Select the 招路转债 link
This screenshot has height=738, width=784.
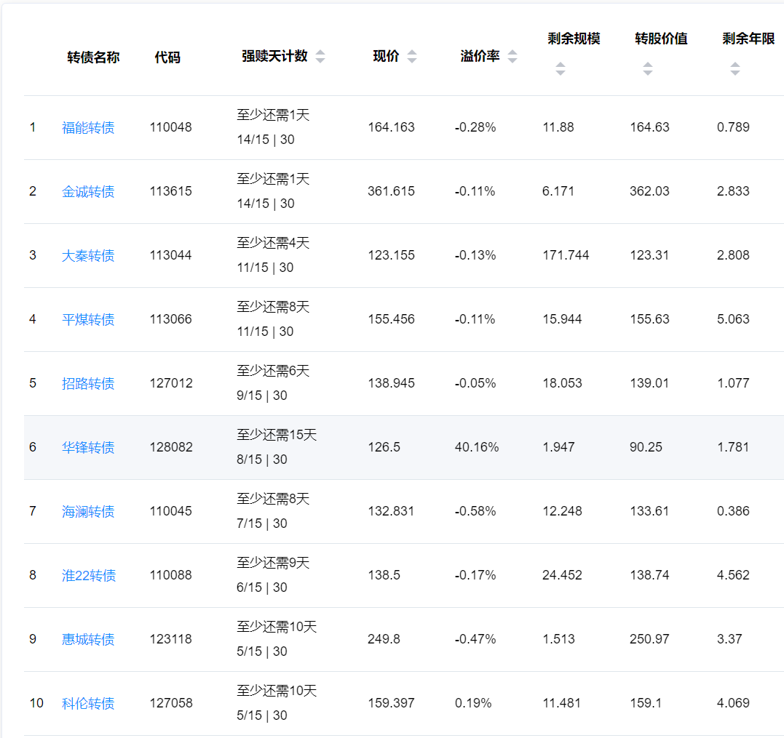88,384
